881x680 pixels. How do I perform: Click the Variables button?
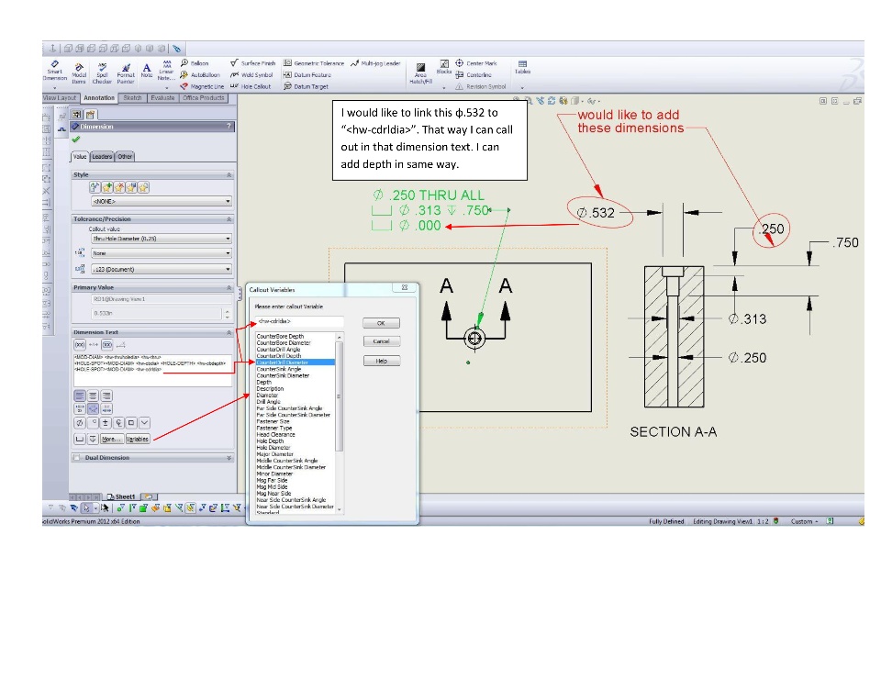tap(137, 439)
